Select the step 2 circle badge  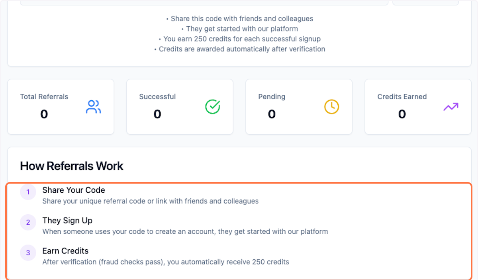point(28,222)
